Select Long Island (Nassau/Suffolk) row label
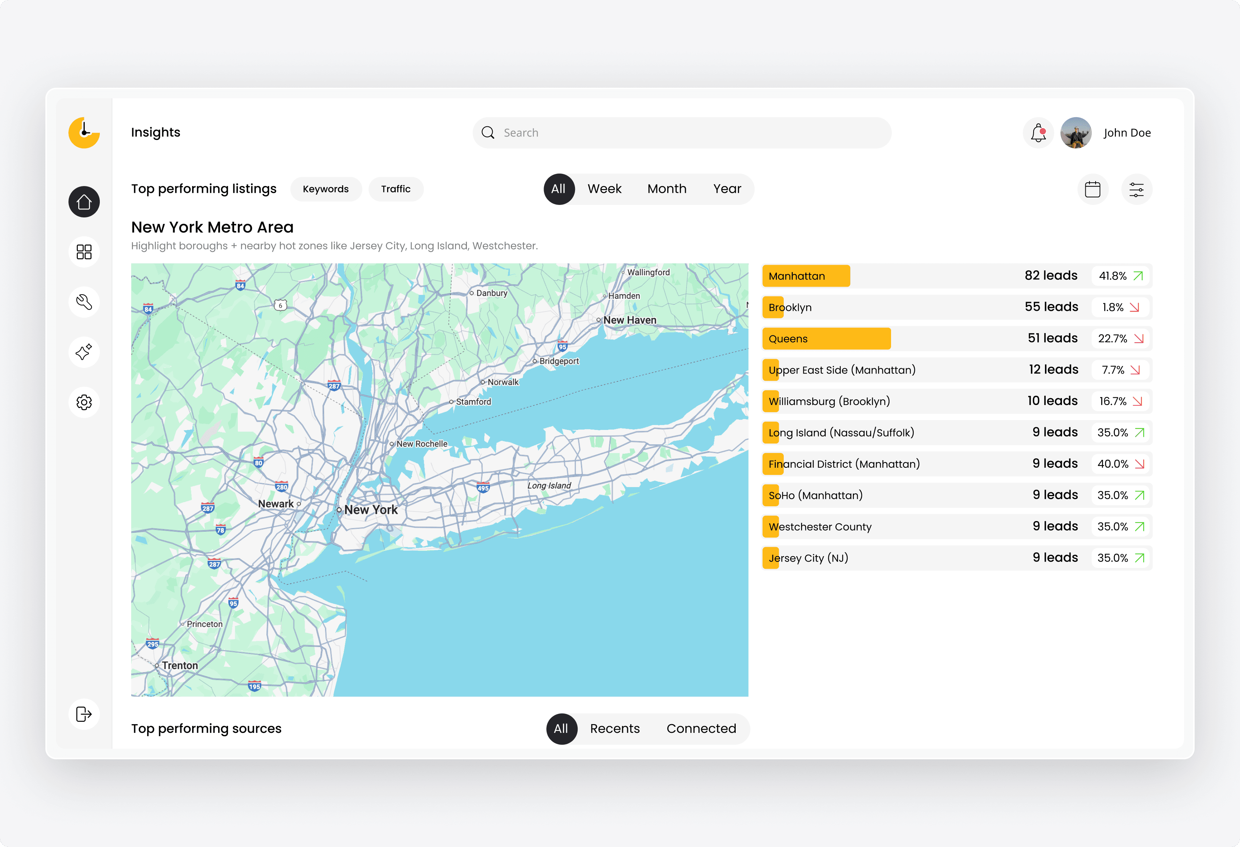1240x847 pixels. pos(842,433)
